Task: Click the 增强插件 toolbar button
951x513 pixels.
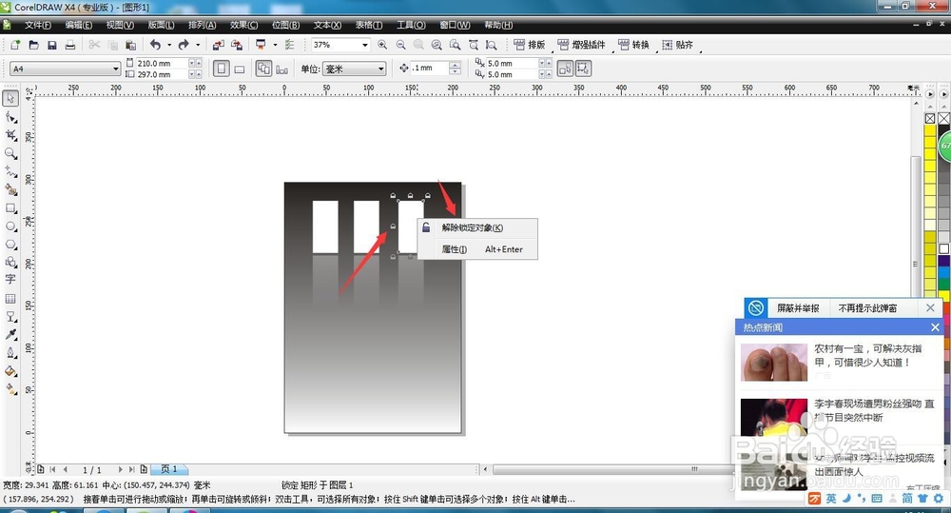Action: click(x=581, y=45)
